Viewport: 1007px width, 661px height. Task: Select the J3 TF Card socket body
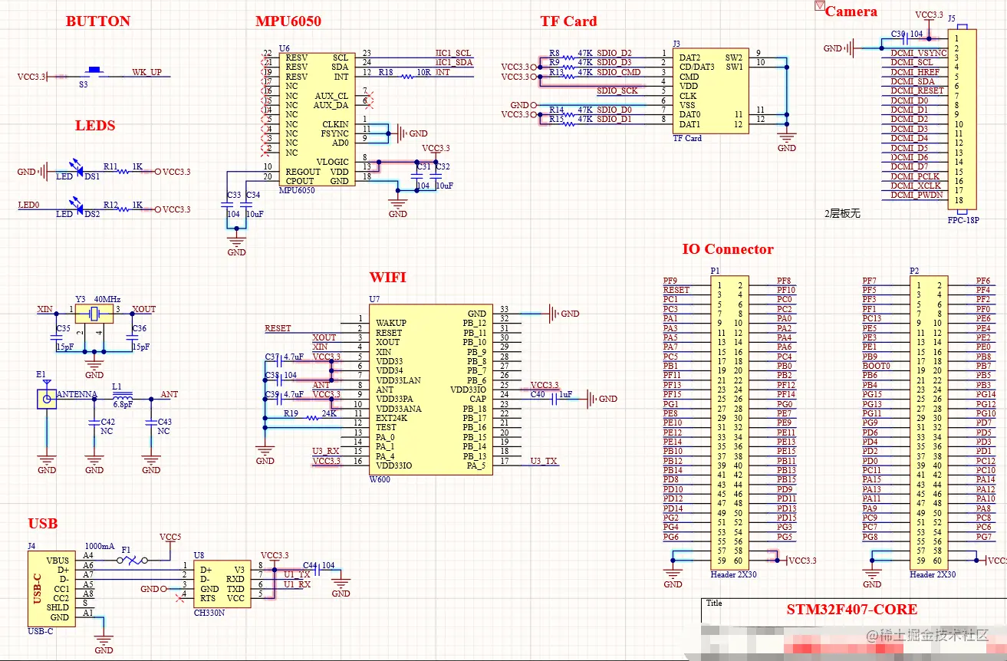pos(711,90)
